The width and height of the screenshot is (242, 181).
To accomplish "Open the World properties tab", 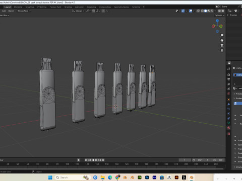I will tap(229, 94).
